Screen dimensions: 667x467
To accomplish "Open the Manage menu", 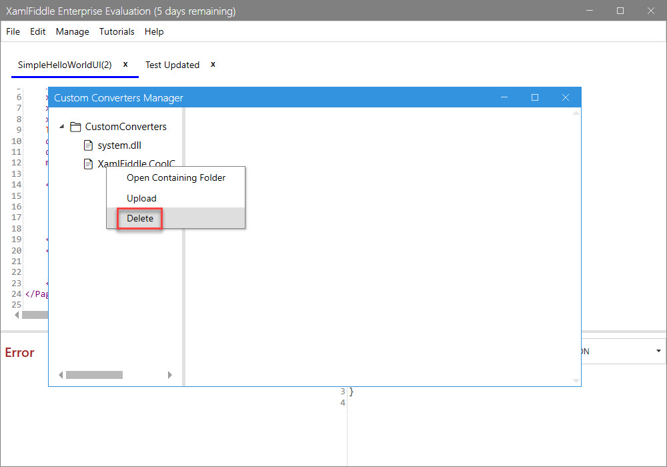I will click(x=72, y=31).
